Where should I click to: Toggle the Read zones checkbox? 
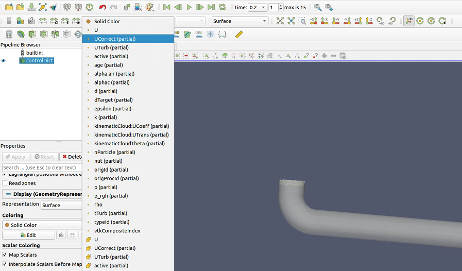coord(5,183)
